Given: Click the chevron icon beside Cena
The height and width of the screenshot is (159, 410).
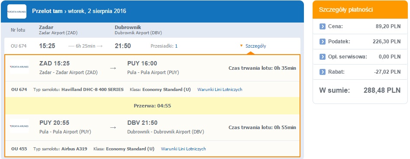Looking at the screenshot, I should tap(323, 26).
